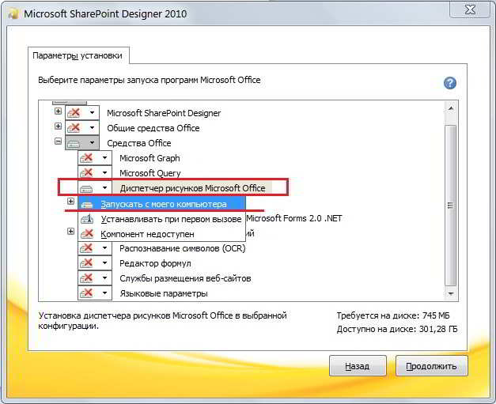Open install state dropdown for Редактор формул

tap(95, 263)
